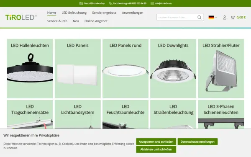Click the 0,00 € cart total
Viewport: 251px width, 157px height.
coord(241,17)
